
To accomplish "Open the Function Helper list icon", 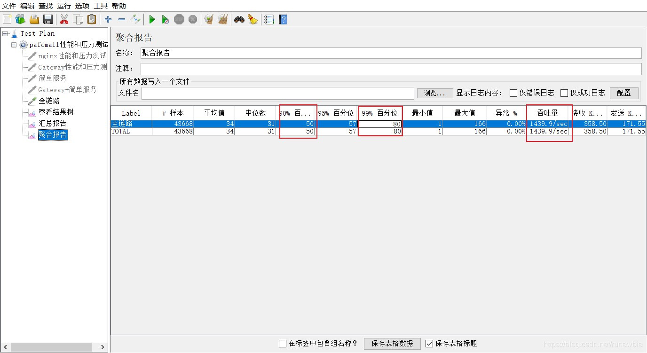I will click(x=269, y=19).
